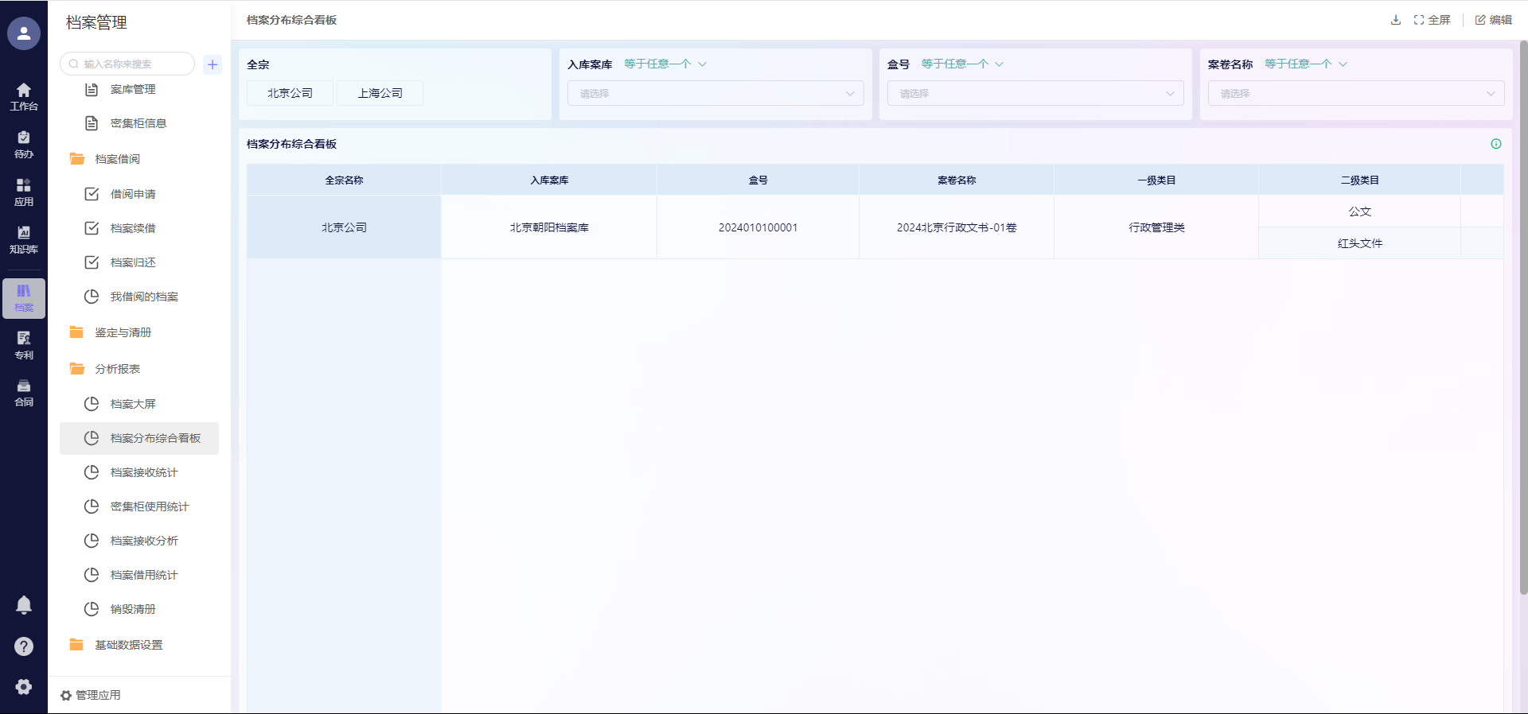Click the notification bell icon
Screen dimensions: 1528x714
(24, 605)
